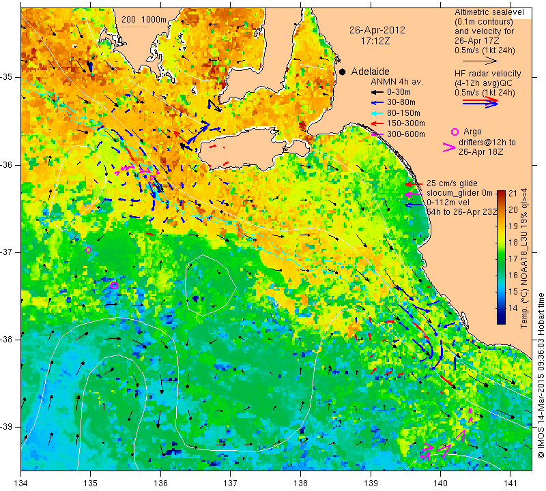
Task: Click the '300-600m' depth label
Action: point(406,134)
